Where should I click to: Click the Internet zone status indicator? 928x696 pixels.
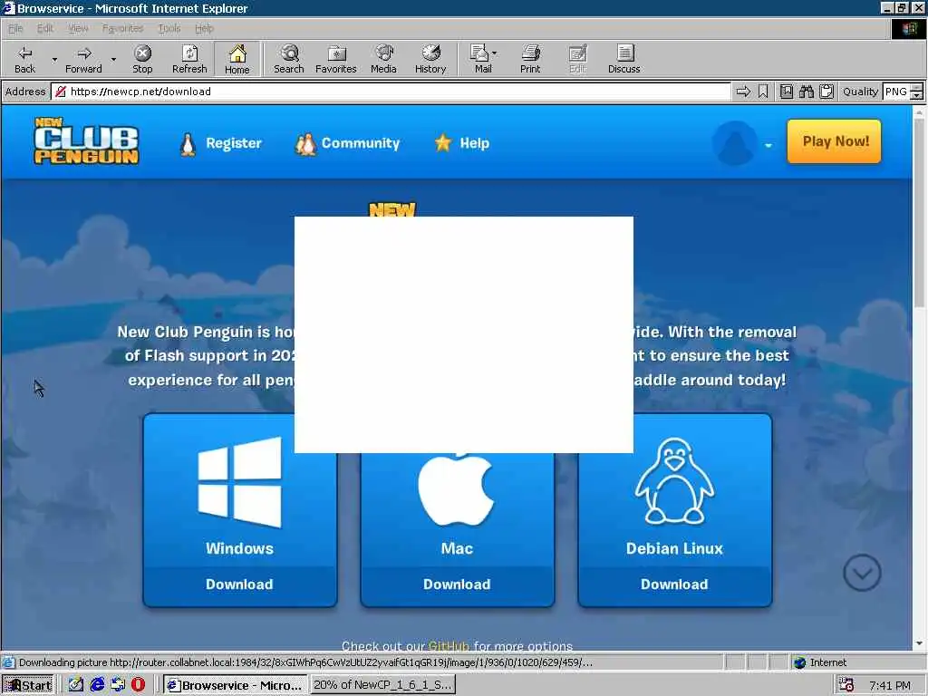click(821, 662)
